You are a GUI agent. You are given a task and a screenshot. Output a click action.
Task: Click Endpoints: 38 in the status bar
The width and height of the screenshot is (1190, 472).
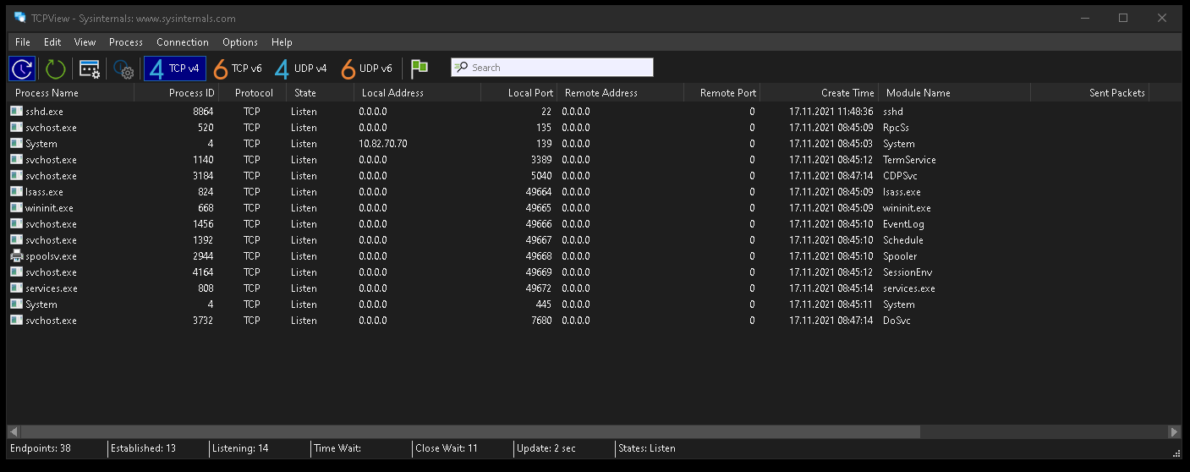41,448
